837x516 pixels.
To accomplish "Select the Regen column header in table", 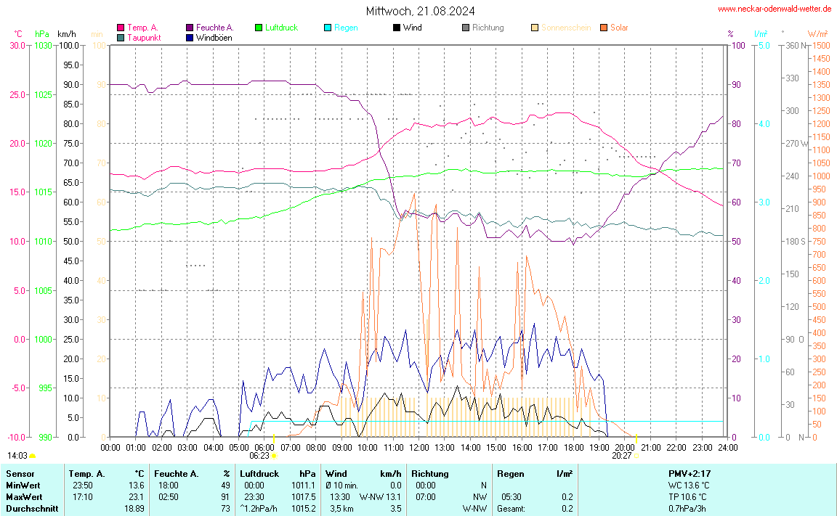I will click(510, 473).
